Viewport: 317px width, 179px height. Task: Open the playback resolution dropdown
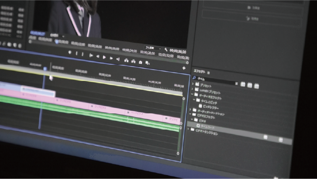[153, 48]
